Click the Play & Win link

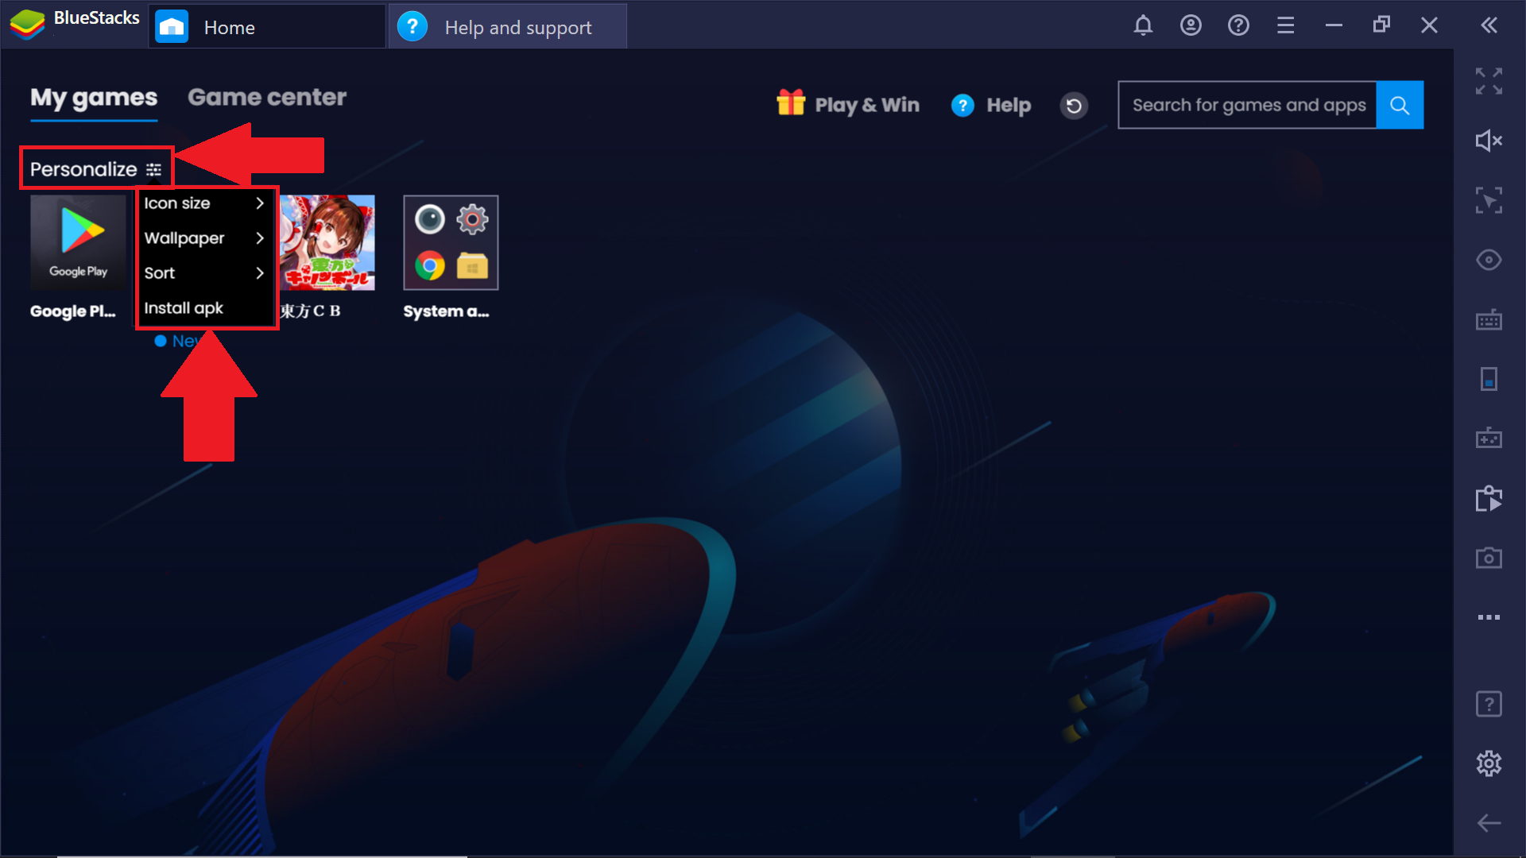(867, 105)
